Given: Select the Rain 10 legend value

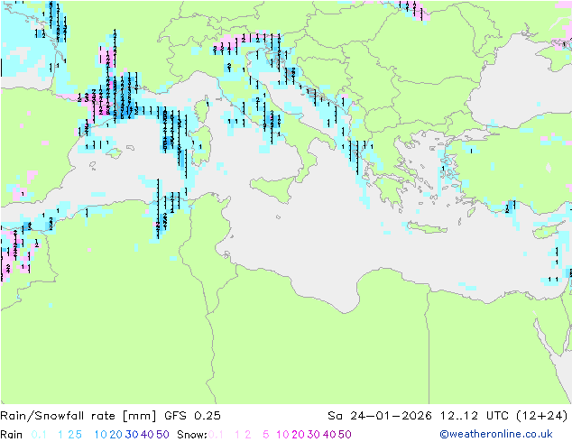Looking at the screenshot, I should coord(100,435).
